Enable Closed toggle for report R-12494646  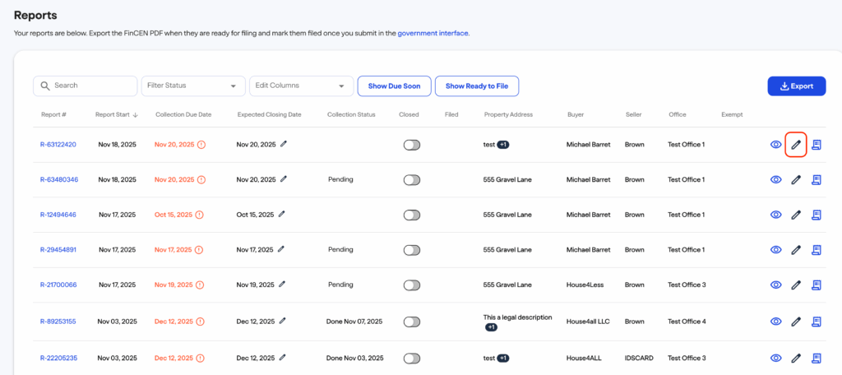(411, 215)
